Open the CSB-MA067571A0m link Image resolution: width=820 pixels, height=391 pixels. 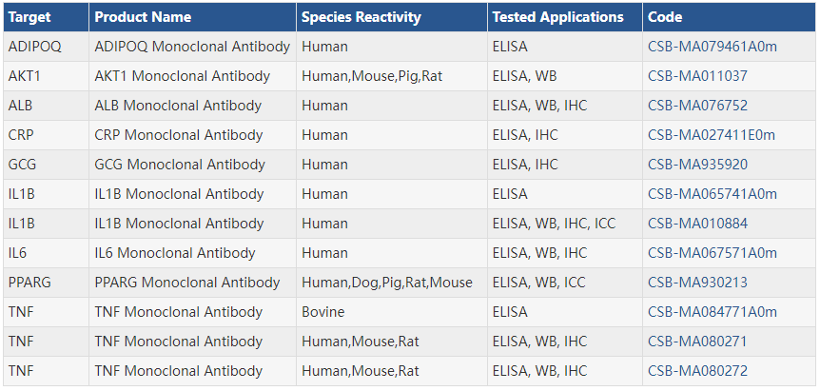click(x=712, y=253)
